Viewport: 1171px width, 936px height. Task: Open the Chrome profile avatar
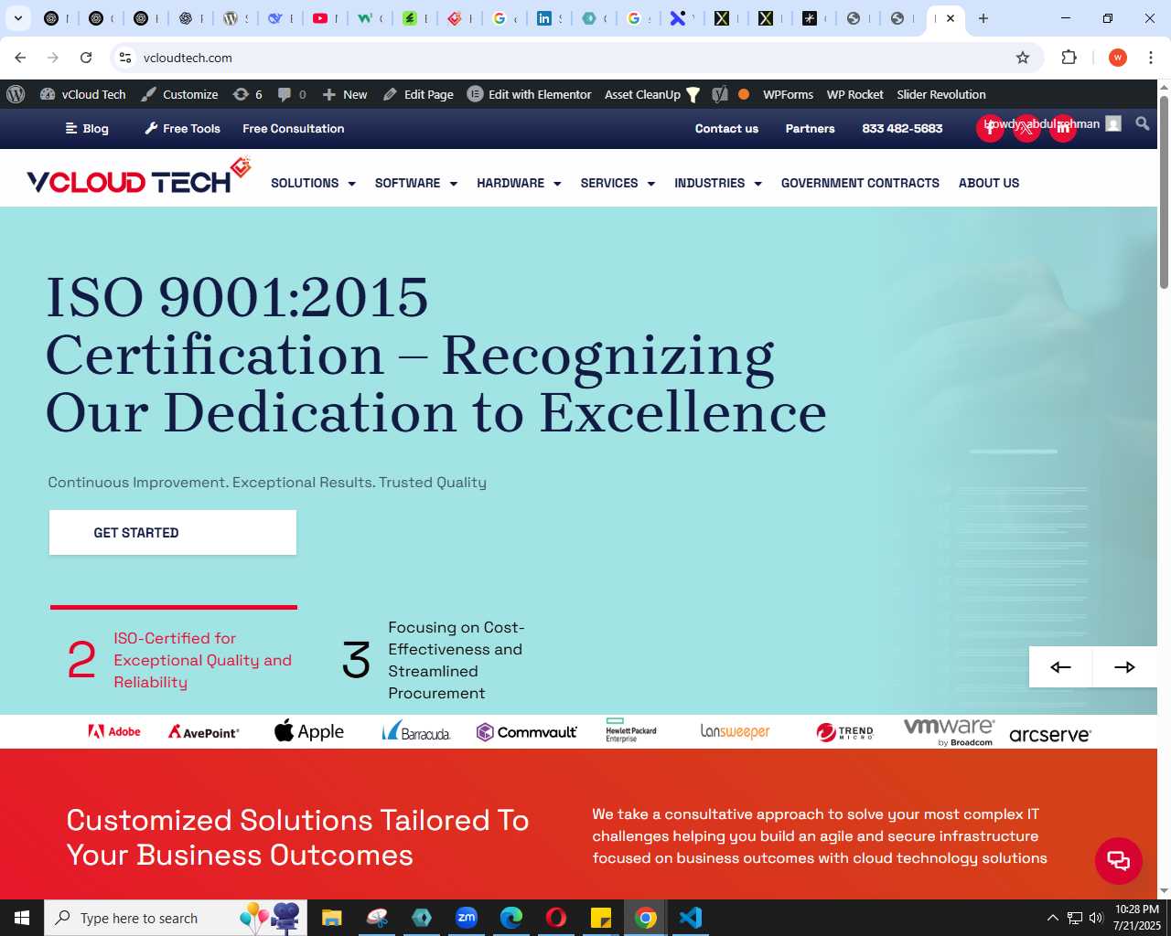click(1117, 58)
